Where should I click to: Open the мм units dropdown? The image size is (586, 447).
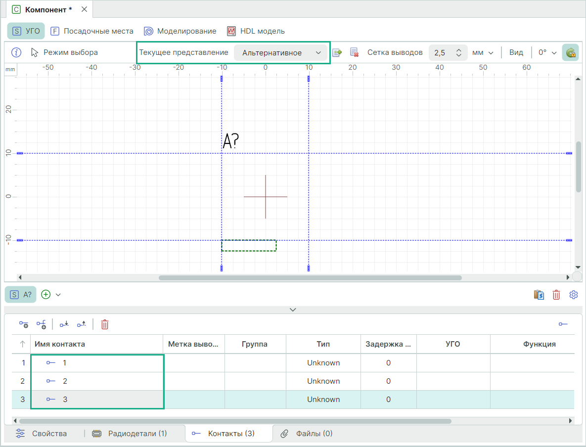pos(483,52)
